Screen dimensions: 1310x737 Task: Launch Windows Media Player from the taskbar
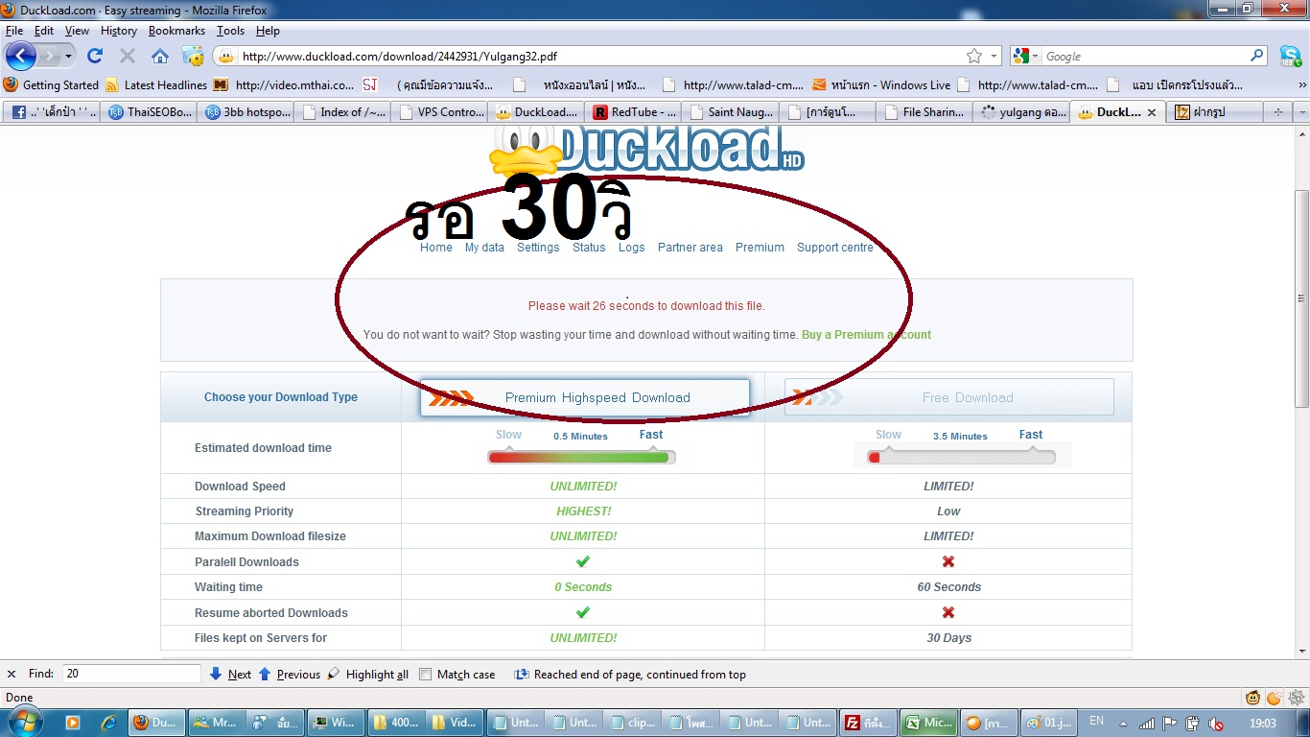(74, 722)
